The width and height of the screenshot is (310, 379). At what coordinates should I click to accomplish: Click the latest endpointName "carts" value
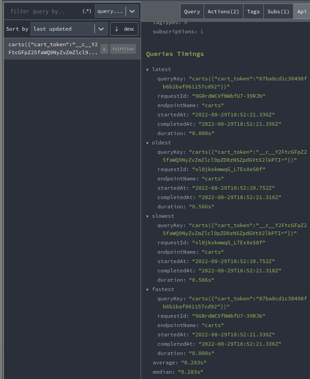coord(213,105)
